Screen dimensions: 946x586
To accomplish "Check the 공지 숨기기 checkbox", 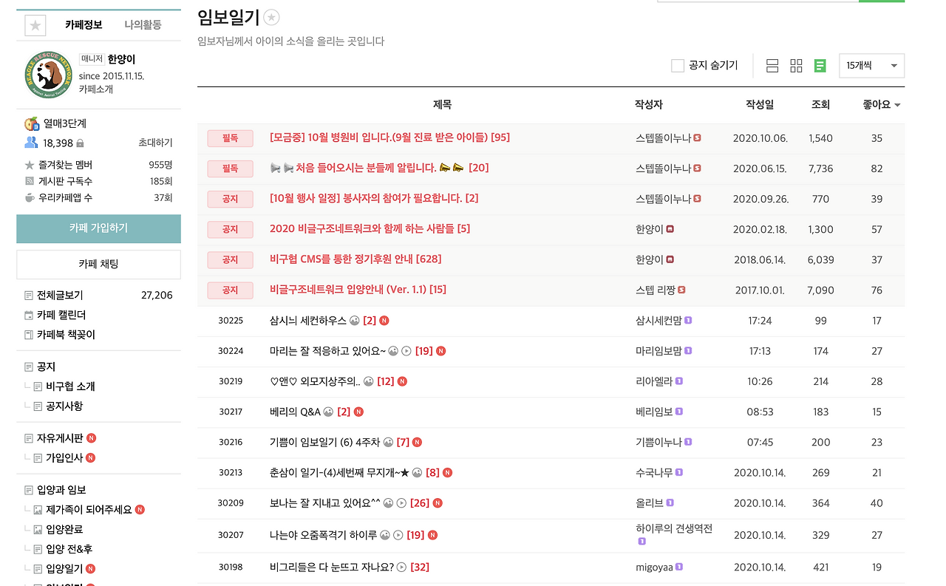I will click(x=678, y=66).
